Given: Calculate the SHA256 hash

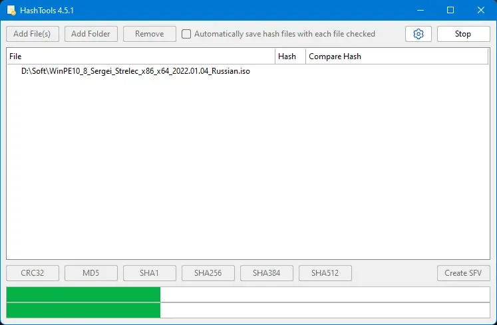Looking at the screenshot, I should pyautogui.click(x=208, y=273).
